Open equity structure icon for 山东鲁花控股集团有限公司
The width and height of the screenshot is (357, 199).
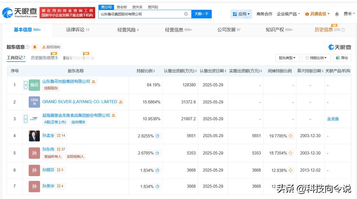tap(94, 82)
